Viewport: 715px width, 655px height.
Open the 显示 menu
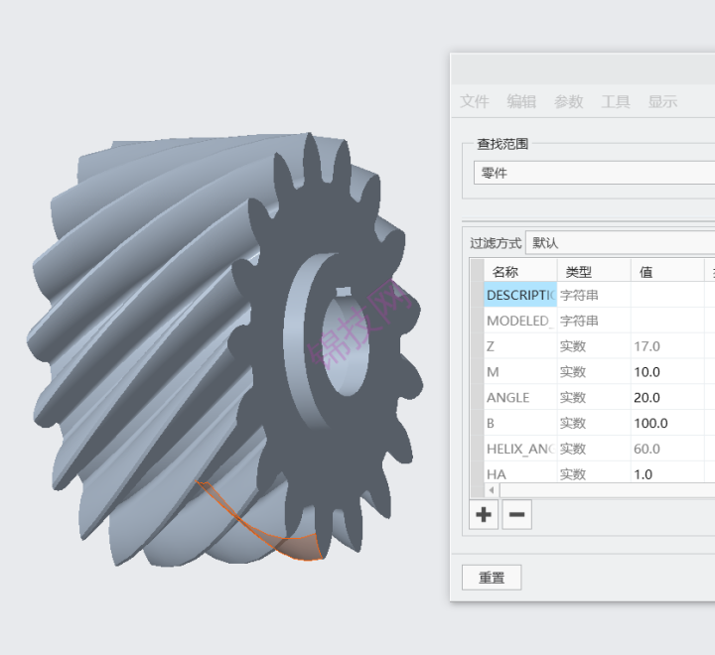tap(662, 101)
